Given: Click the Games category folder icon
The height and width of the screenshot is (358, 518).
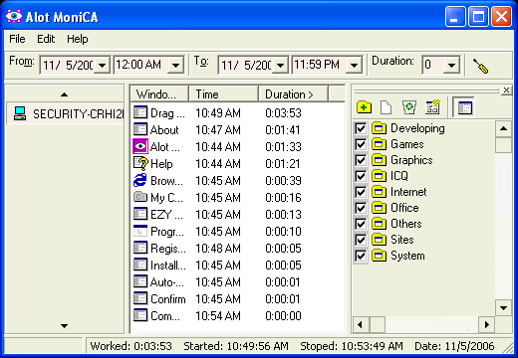Looking at the screenshot, I should pos(379,144).
